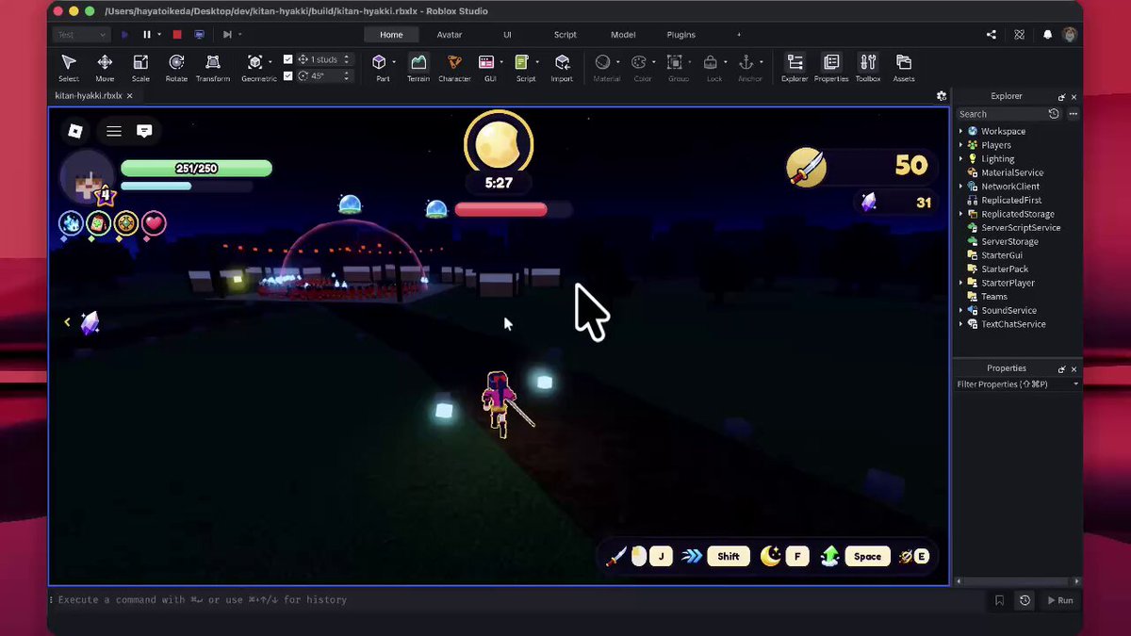Open the Explorer more options (three dots)
Screen dimensions: 1131x636
pos(1073,114)
